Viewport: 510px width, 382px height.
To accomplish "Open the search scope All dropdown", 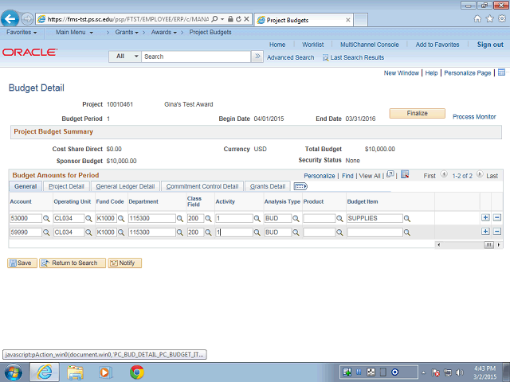I will [125, 57].
